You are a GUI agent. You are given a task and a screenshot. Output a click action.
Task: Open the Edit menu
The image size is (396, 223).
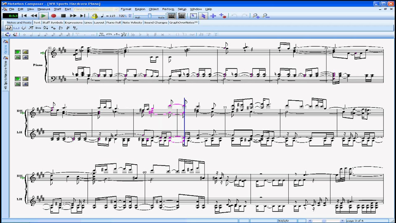tap(20, 9)
